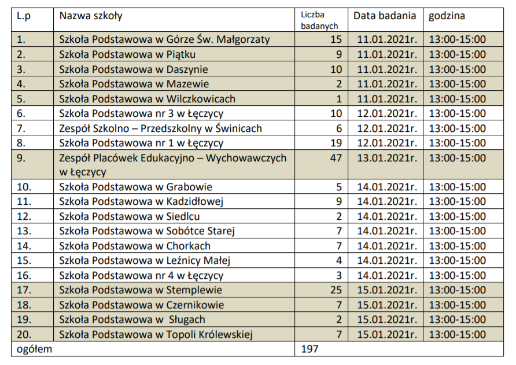Click 'Zespół Placówek Edukacyjno – Wychowawczych' cell
The image size is (516, 365).
(172, 158)
